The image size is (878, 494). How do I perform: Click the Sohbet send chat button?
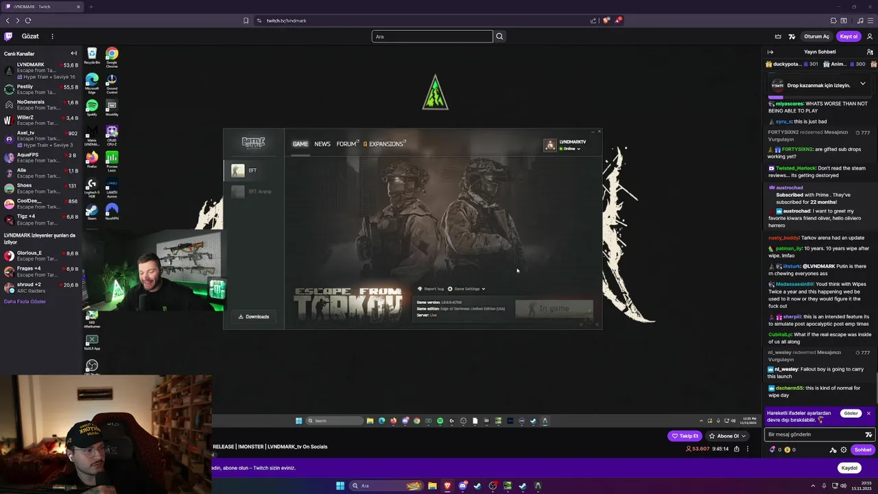coord(863,449)
